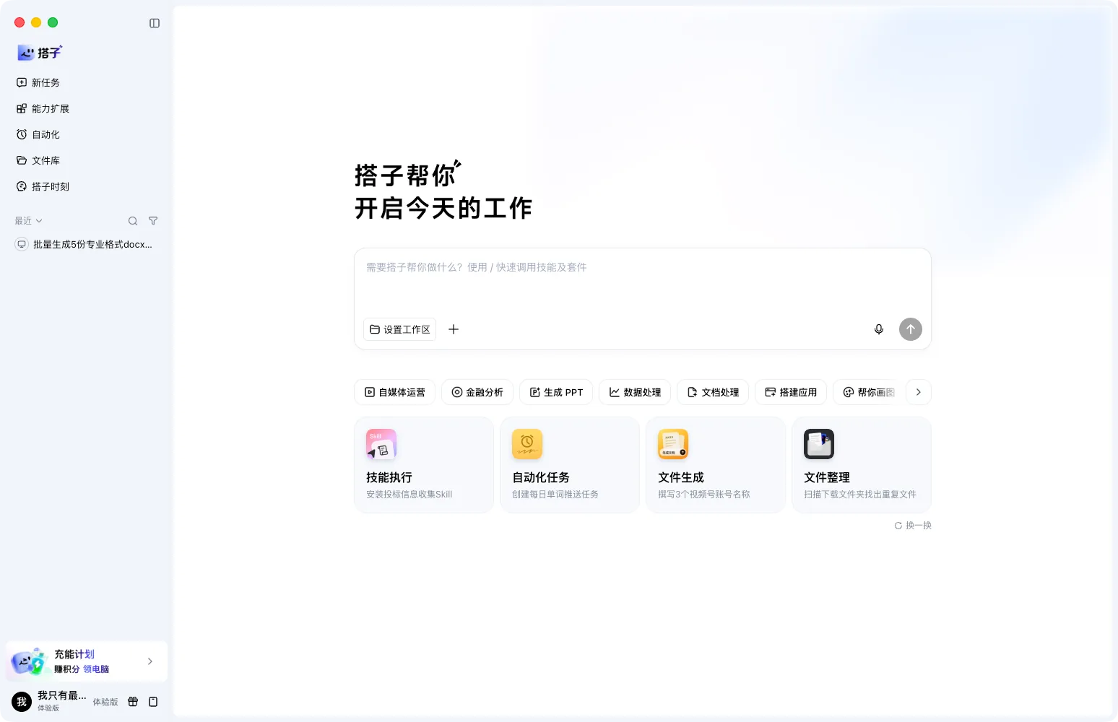Click the search icon in recent list
This screenshot has width=1118, height=722.
click(x=133, y=221)
